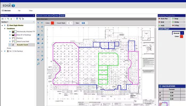The height and width of the screenshot is (106, 186).
Task: Toggle Ortho drawing property
Action: [x=177, y=22]
